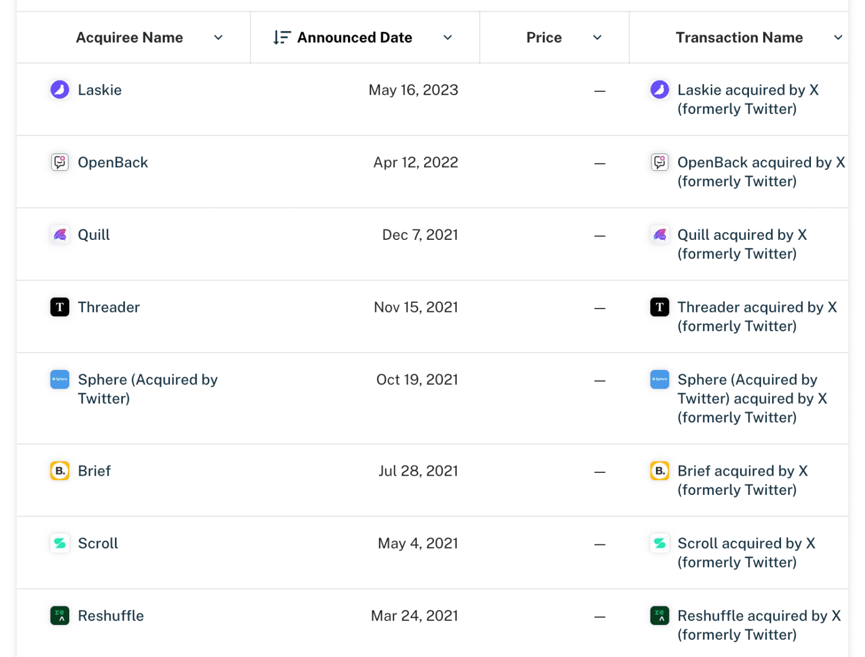The height and width of the screenshot is (657, 865).
Task: Click the empty price dash in Reshuffle row
Action: 600,616
